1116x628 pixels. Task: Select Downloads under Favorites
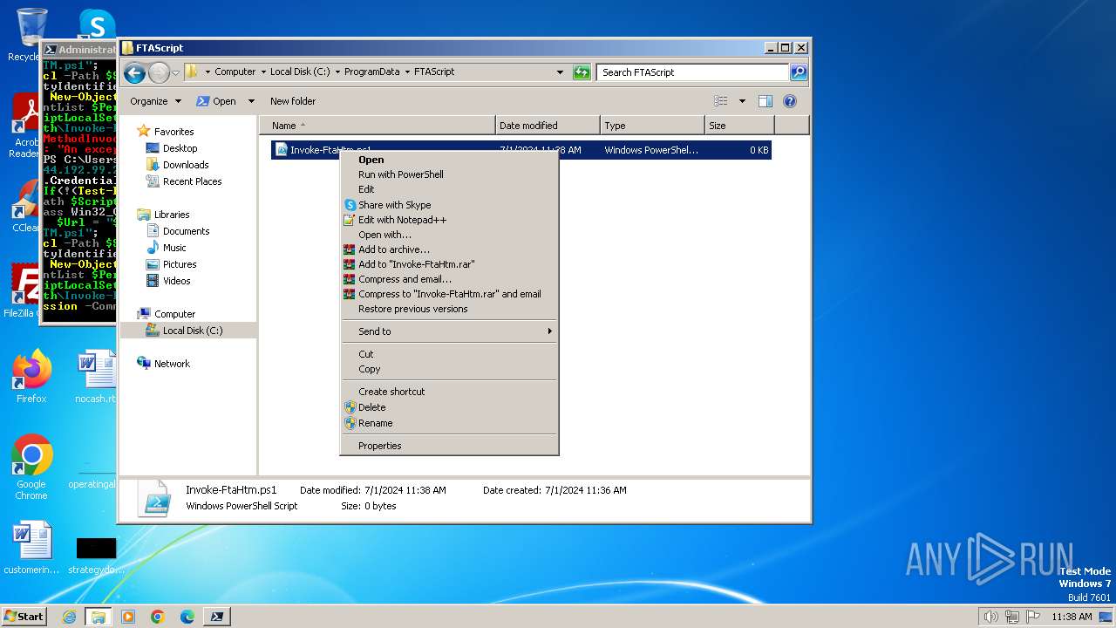pos(186,165)
